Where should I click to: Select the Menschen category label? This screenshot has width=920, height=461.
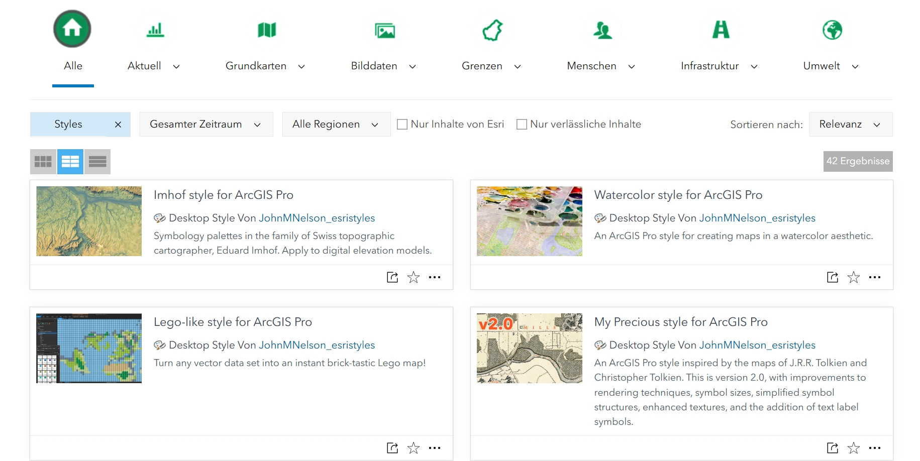pos(591,66)
